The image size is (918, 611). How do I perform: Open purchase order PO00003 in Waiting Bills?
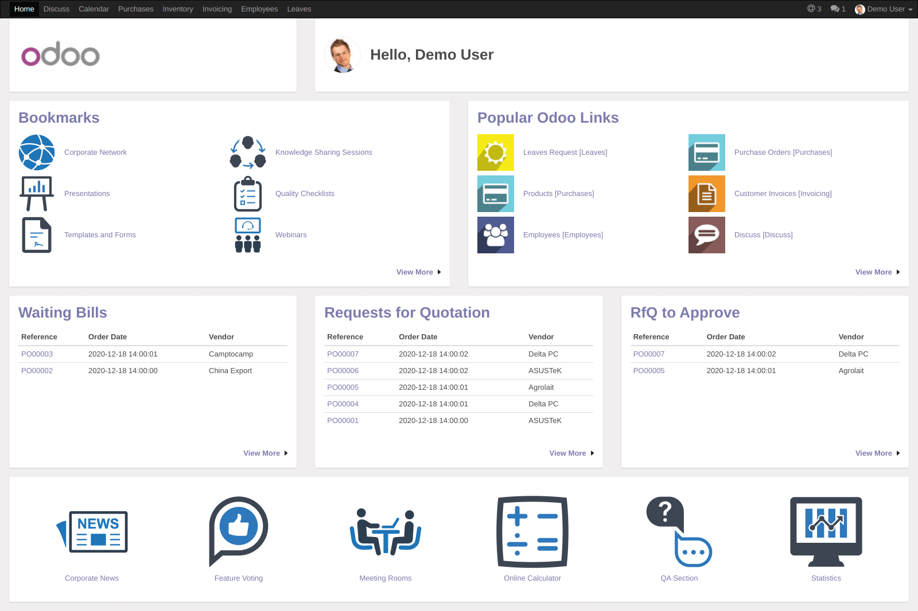(37, 354)
